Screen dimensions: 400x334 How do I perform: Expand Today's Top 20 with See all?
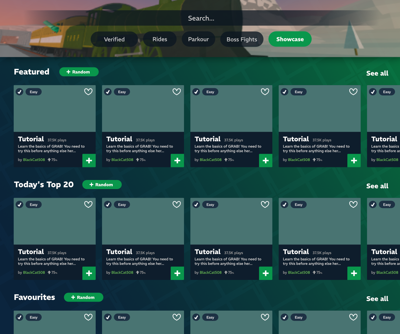[377, 186]
